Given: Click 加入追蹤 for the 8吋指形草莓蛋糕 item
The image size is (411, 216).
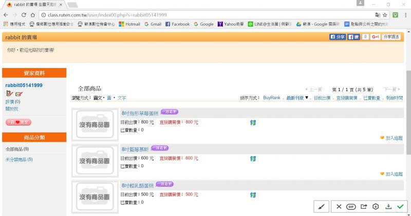Looking at the screenshot, I should pos(391,138).
